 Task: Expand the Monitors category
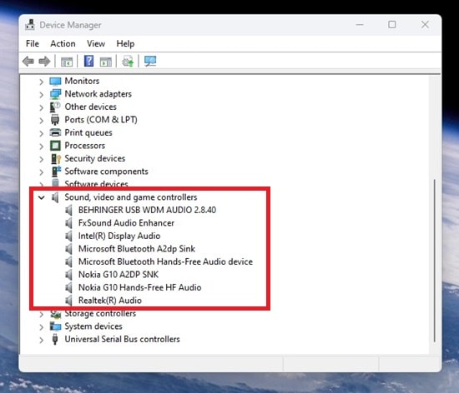41,82
